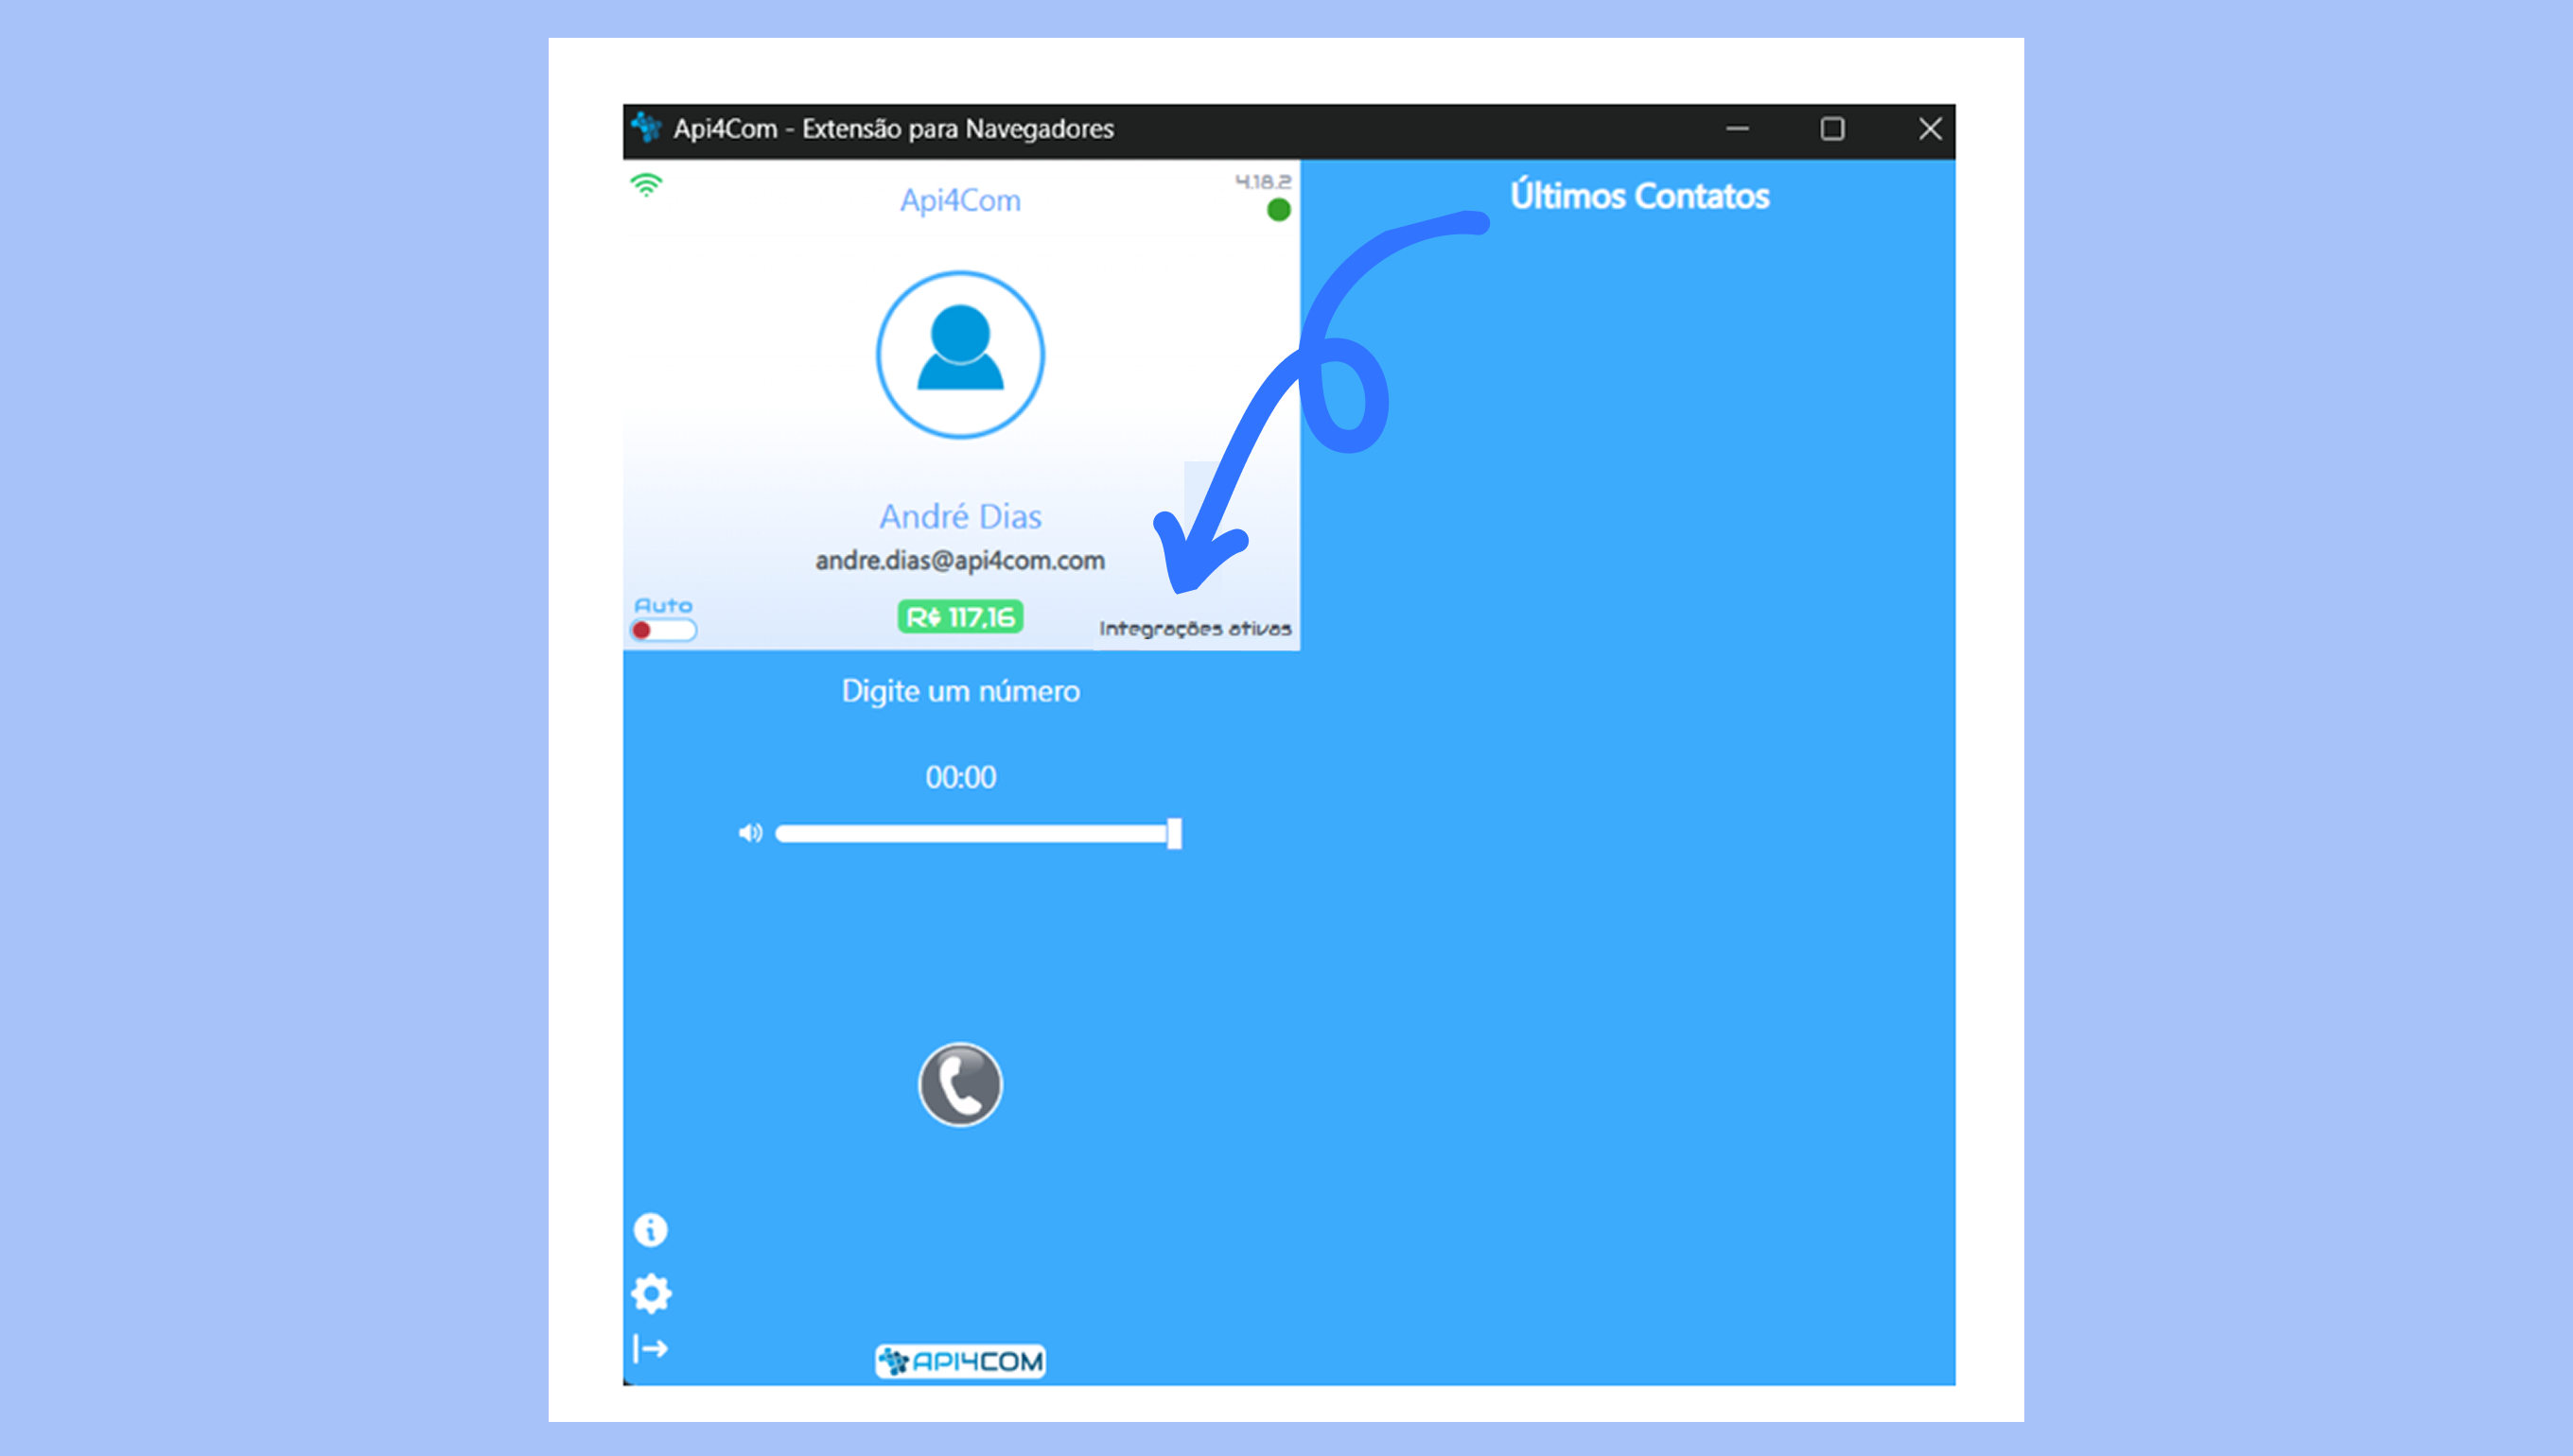Click the Digite um número field
2573x1456 pixels.
click(x=960, y=691)
